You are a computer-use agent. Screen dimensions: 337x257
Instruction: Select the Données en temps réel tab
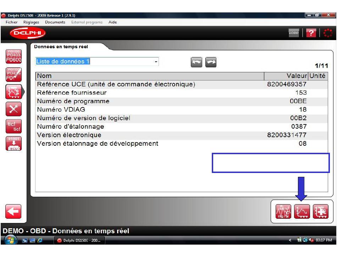[x=61, y=46]
